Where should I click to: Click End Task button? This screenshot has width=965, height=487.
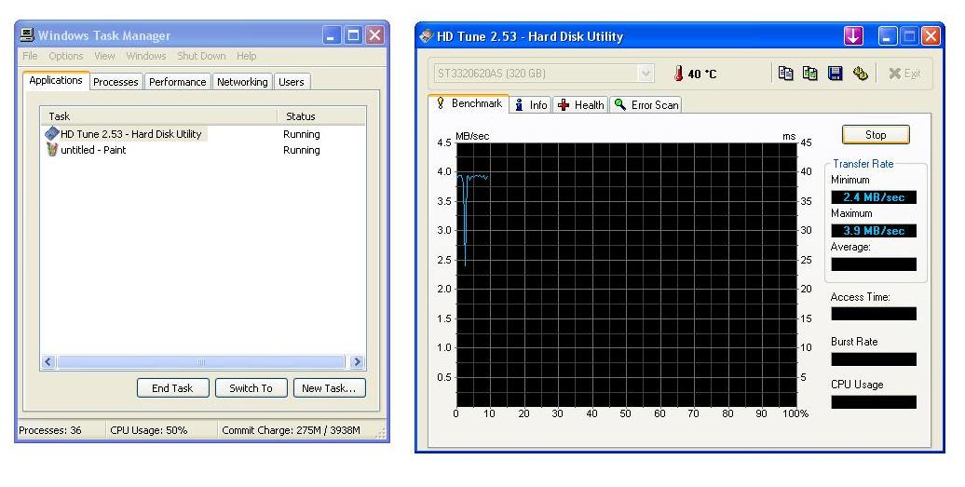click(x=173, y=388)
